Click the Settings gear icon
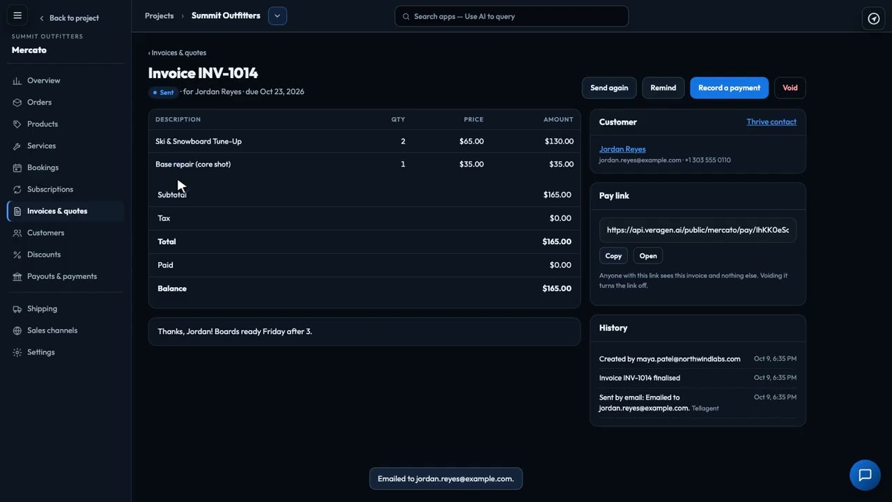Image resolution: width=892 pixels, height=502 pixels. click(17, 352)
